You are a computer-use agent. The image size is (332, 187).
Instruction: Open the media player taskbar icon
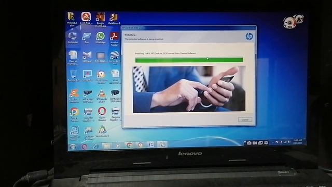point(118,145)
